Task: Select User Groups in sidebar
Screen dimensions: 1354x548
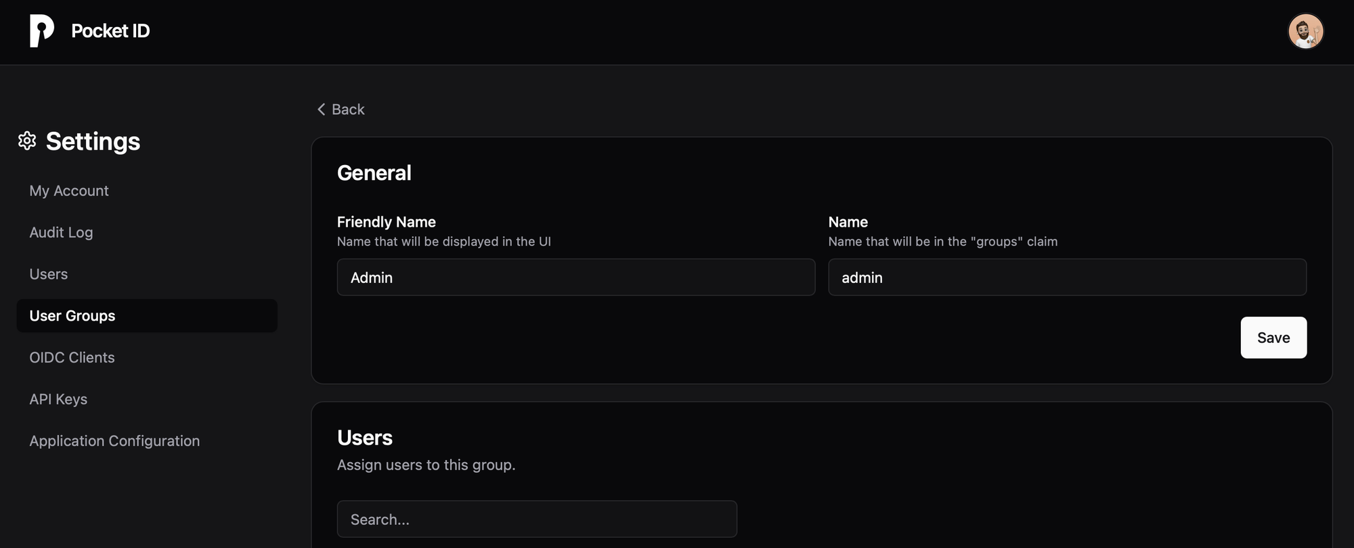Action: click(x=147, y=315)
